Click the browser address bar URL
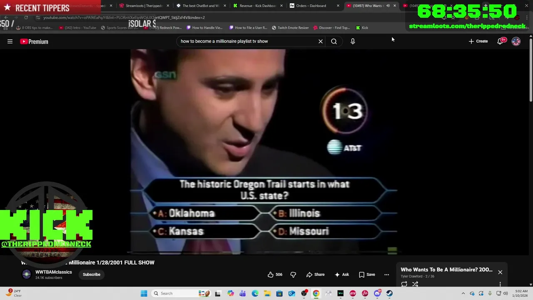 (x=124, y=17)
